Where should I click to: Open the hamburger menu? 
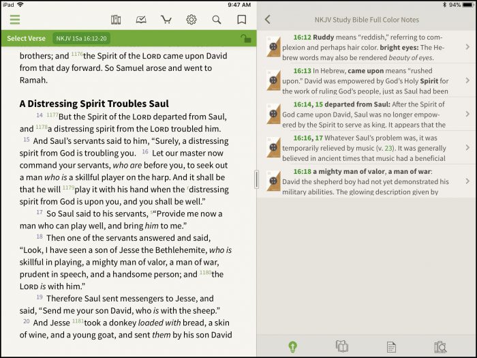[14, 20]
